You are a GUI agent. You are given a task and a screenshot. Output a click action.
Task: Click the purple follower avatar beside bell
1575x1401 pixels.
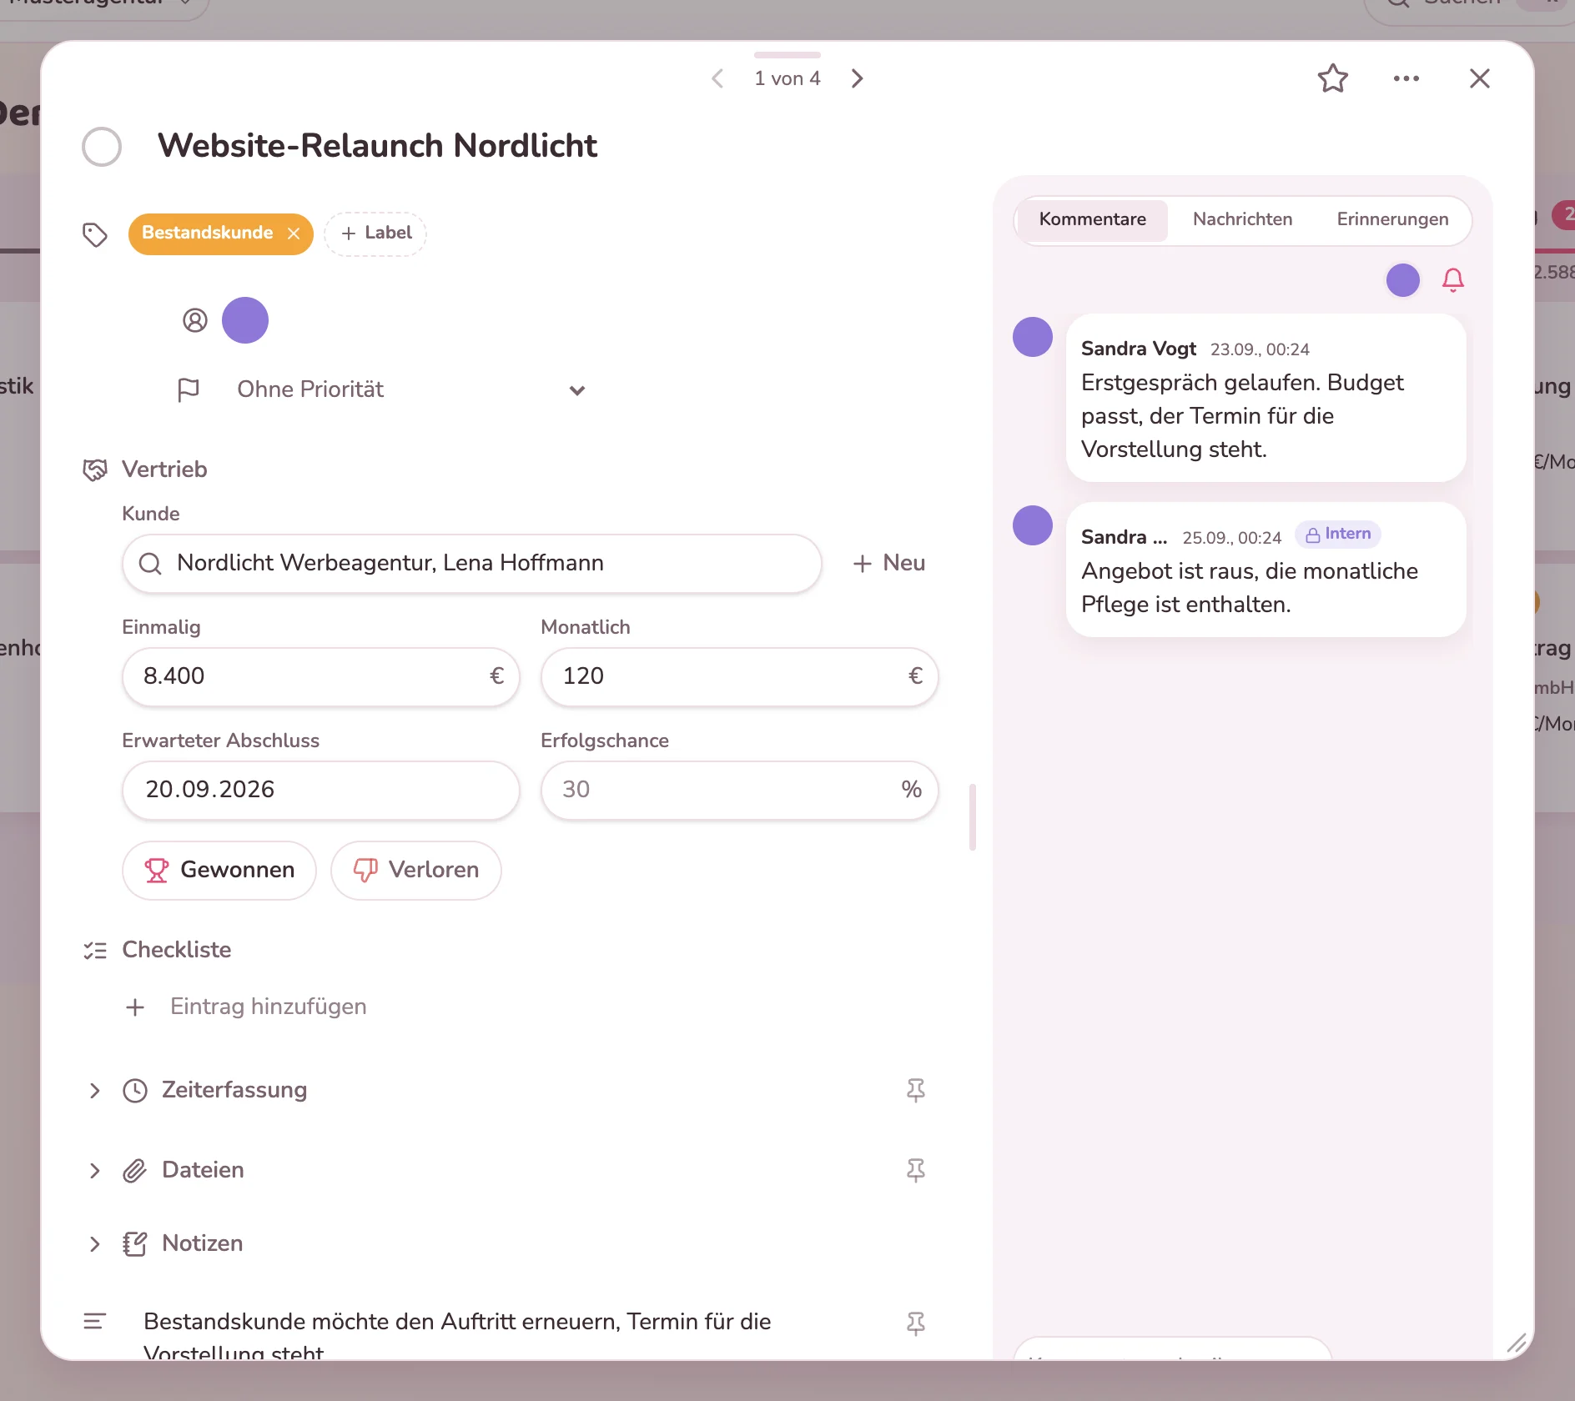1403,280
